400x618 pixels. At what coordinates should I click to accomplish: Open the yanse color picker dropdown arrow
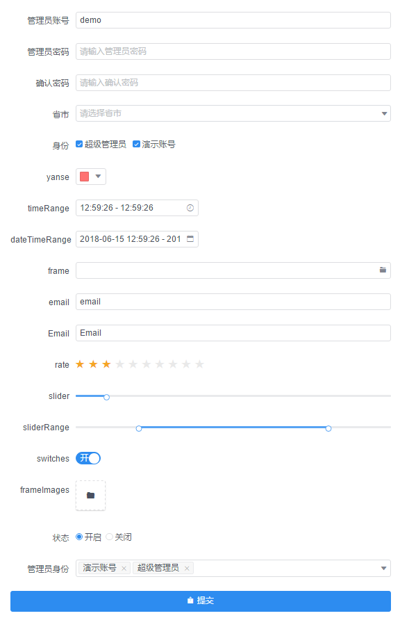pos(99,177)
